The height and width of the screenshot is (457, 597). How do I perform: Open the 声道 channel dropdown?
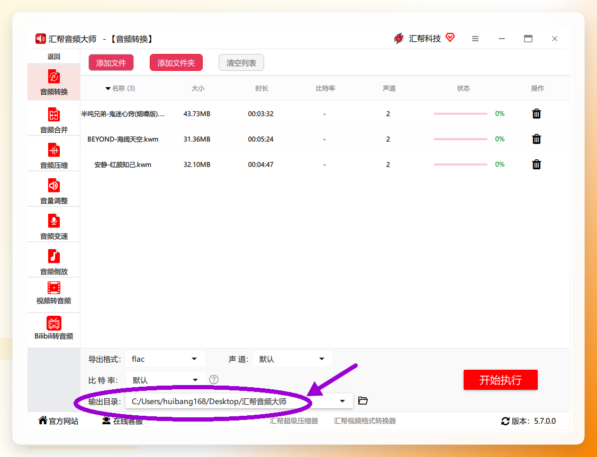292,359
